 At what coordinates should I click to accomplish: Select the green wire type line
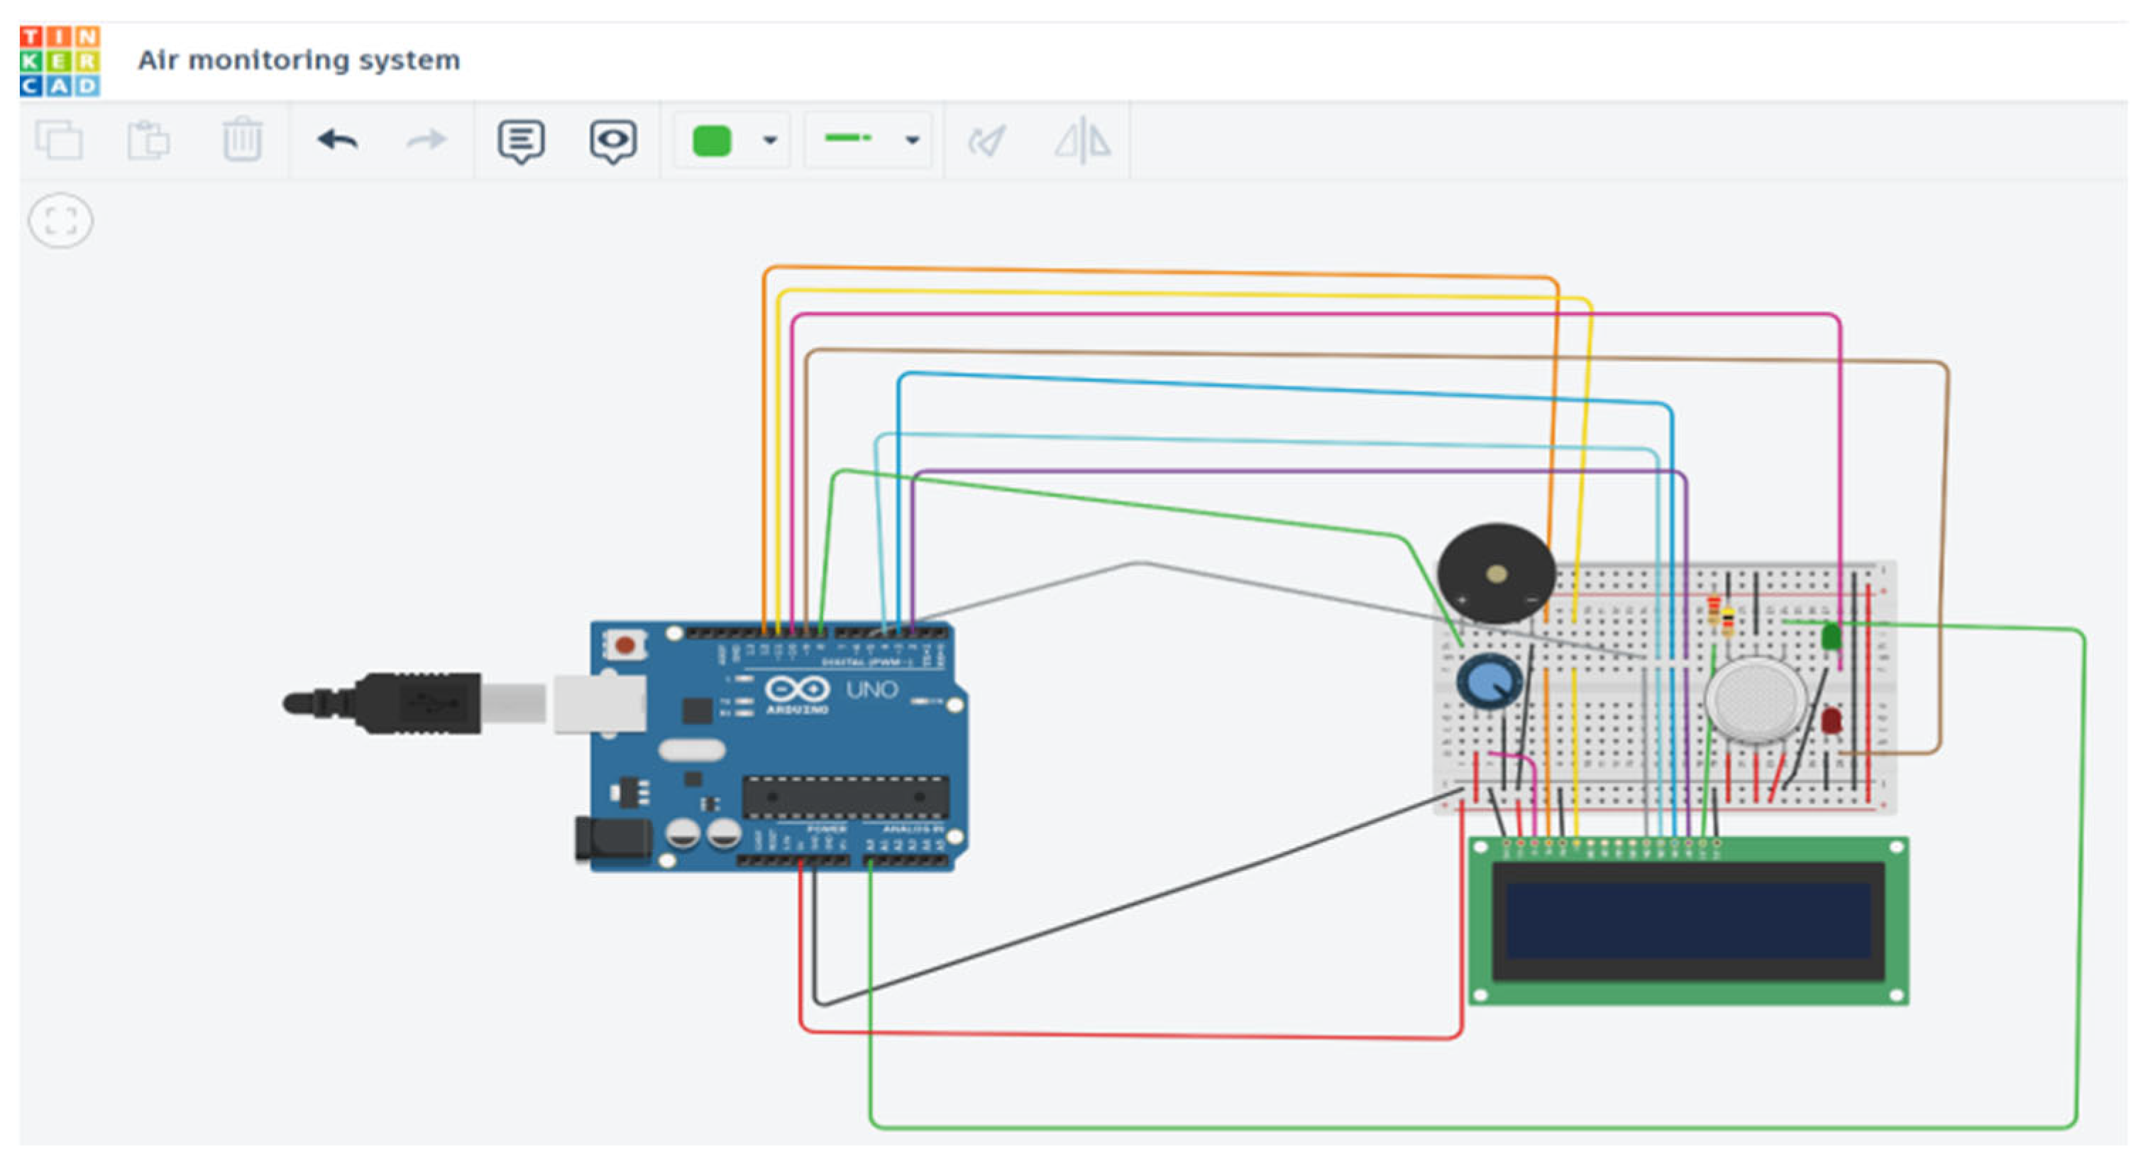pyautogui.click(x=848, y=138)
